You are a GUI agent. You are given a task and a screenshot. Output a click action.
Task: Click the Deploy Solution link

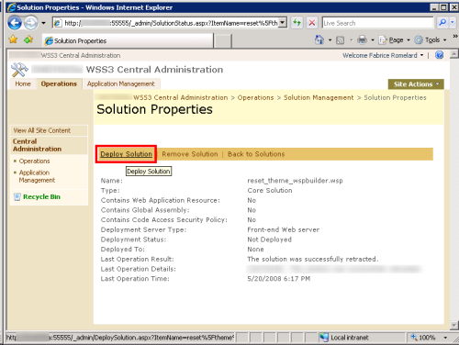click(x=126, y=154)
